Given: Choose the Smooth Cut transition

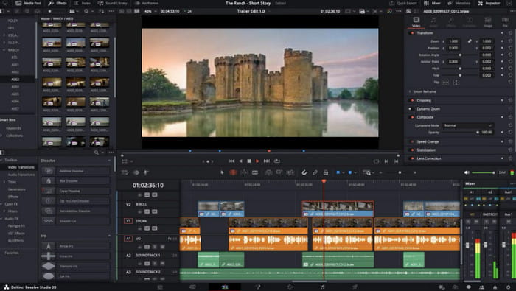Looking at the screenshot, I should click(x=75, y=221).
